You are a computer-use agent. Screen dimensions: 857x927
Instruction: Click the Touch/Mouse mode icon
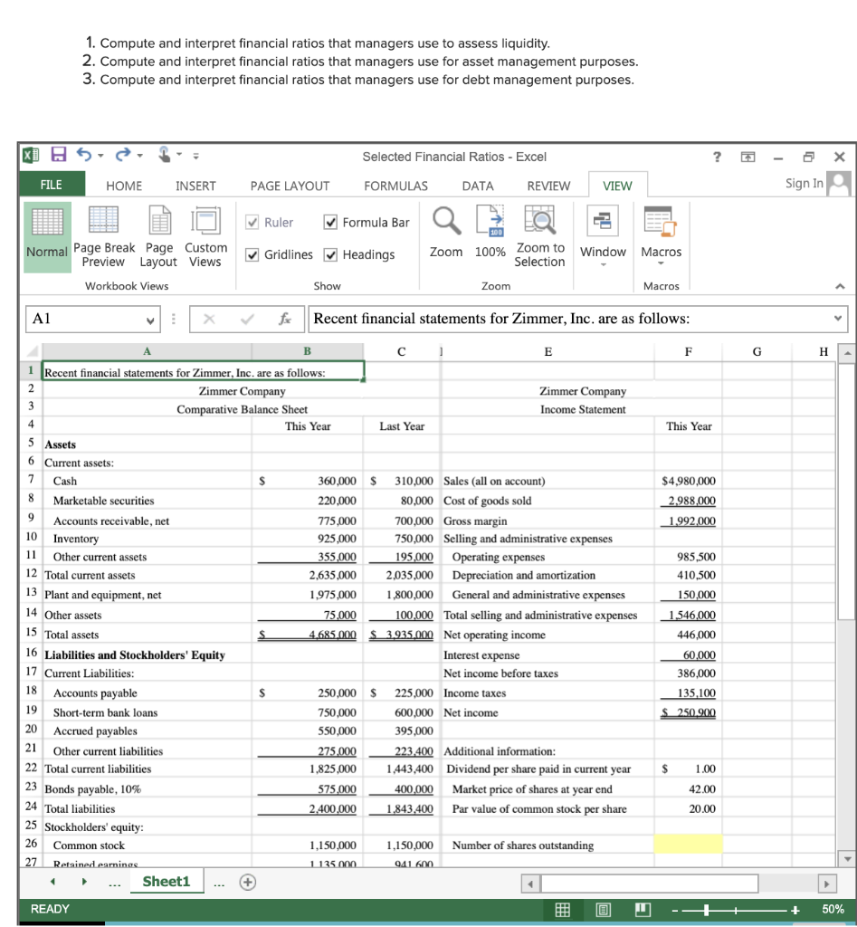(165, 155)
